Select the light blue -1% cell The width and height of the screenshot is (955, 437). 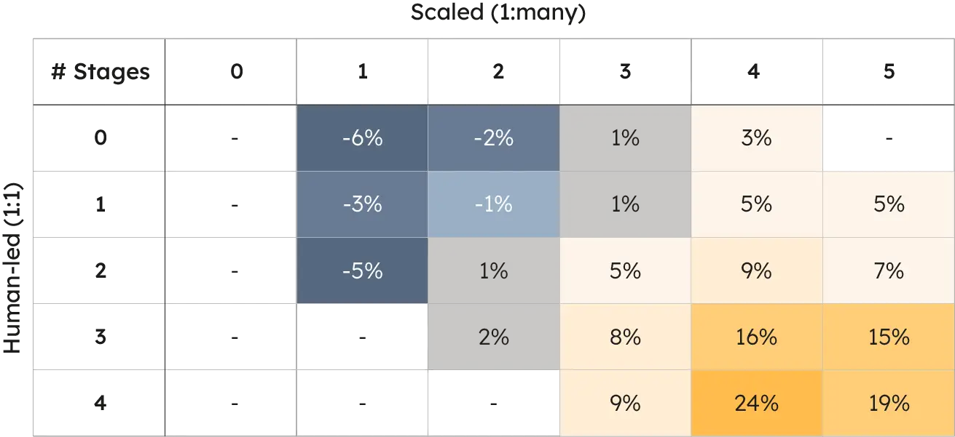pos(494,204)
